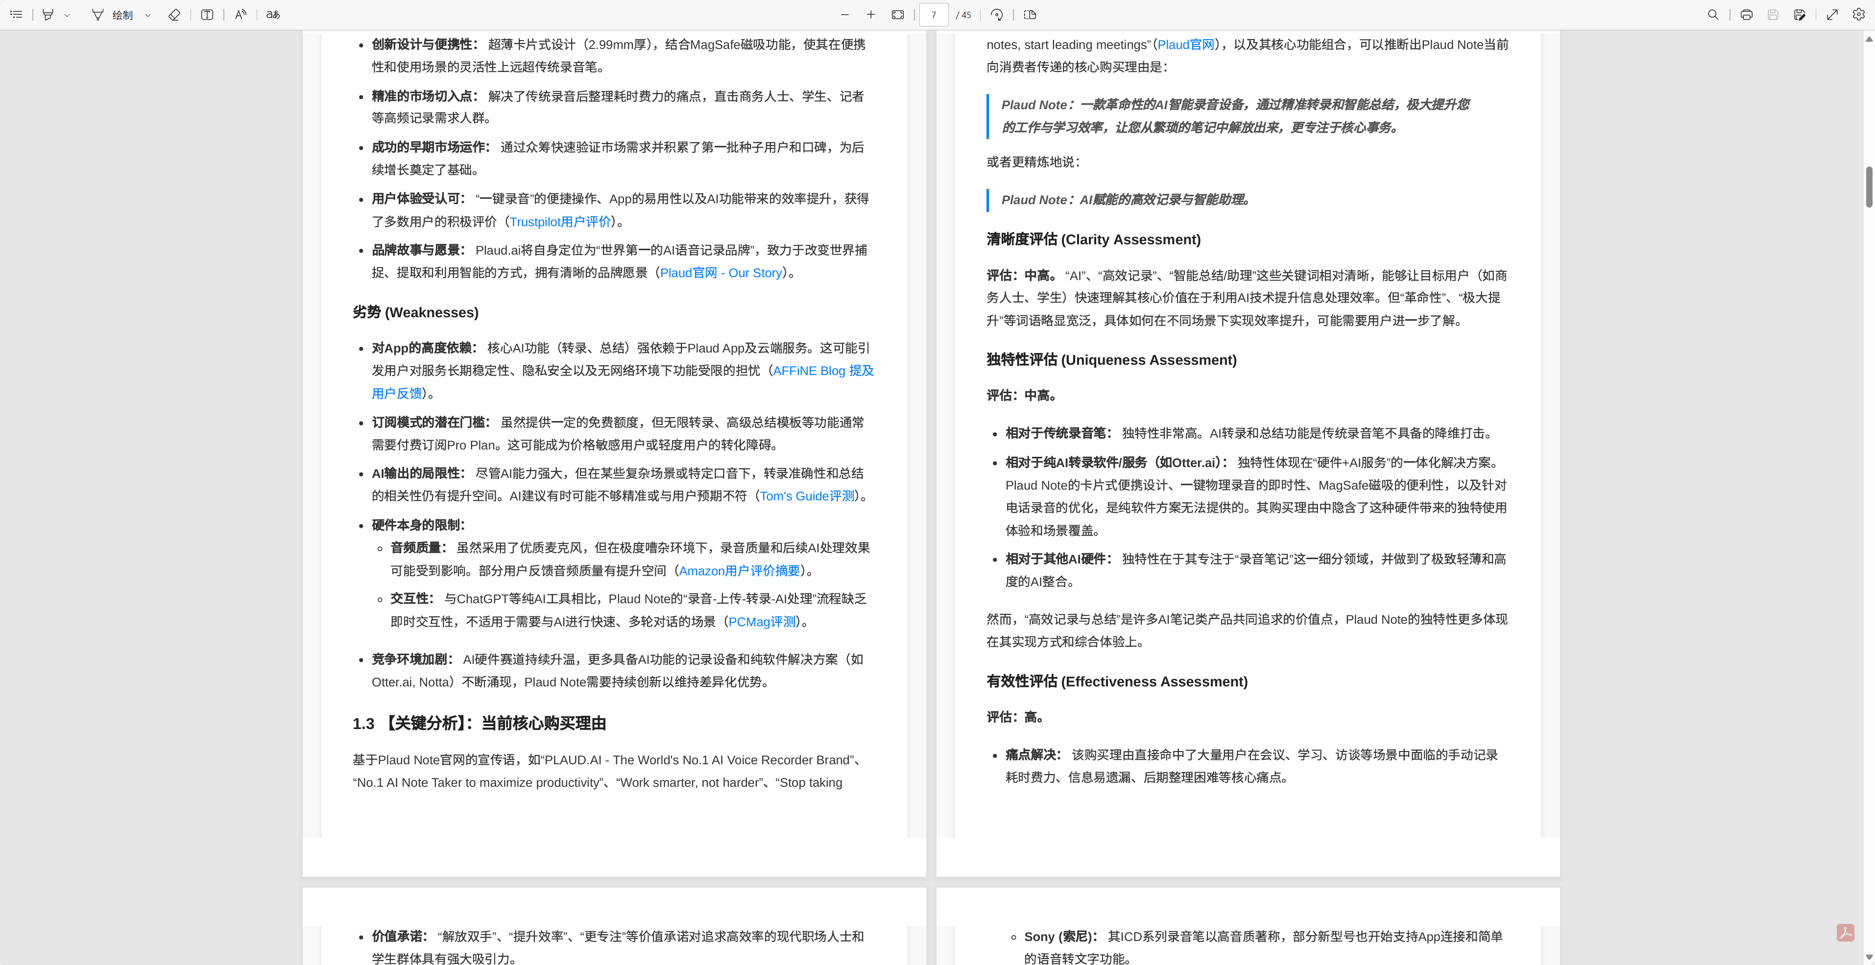Image resolution: width=1875 pixels, height=965 pixels.
Task: Expand highlighter options dropdown arrow
Action: pos(67,15)
